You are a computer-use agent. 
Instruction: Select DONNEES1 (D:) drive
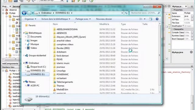[37, 71]
